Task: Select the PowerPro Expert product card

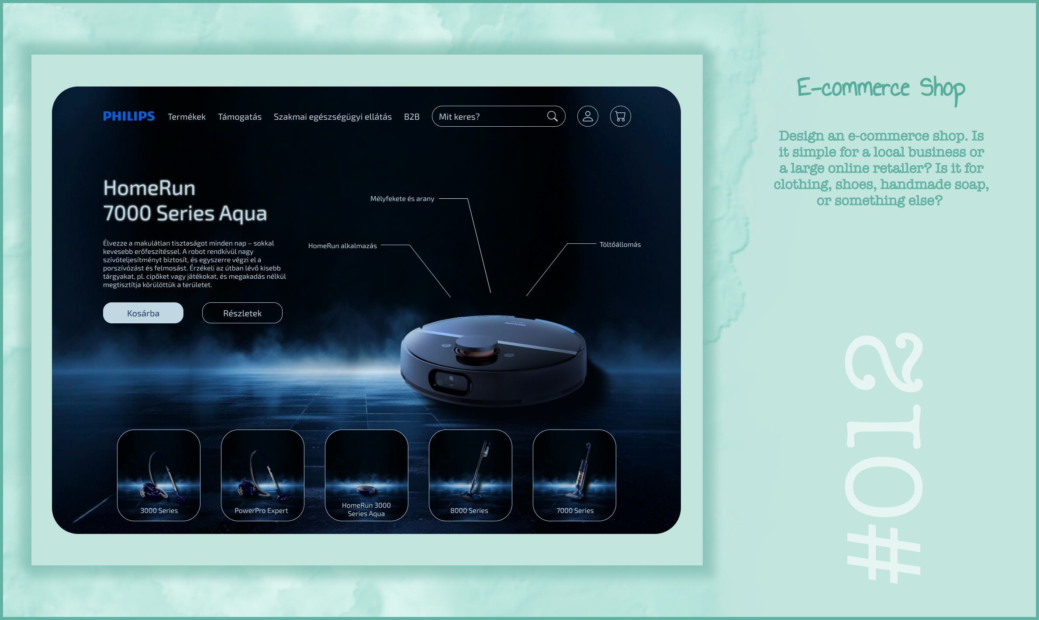Action: click(x=262, y=475)
